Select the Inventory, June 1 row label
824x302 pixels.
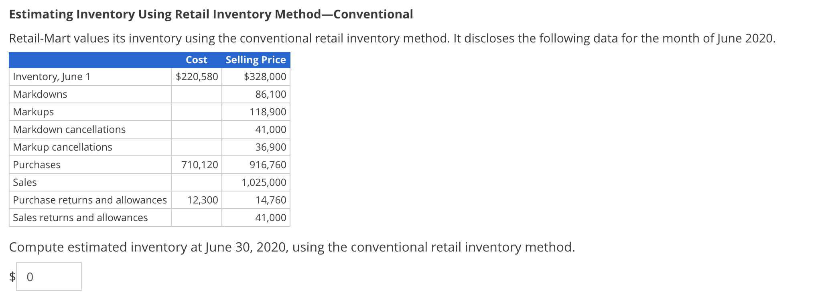(x=51, y=77)
